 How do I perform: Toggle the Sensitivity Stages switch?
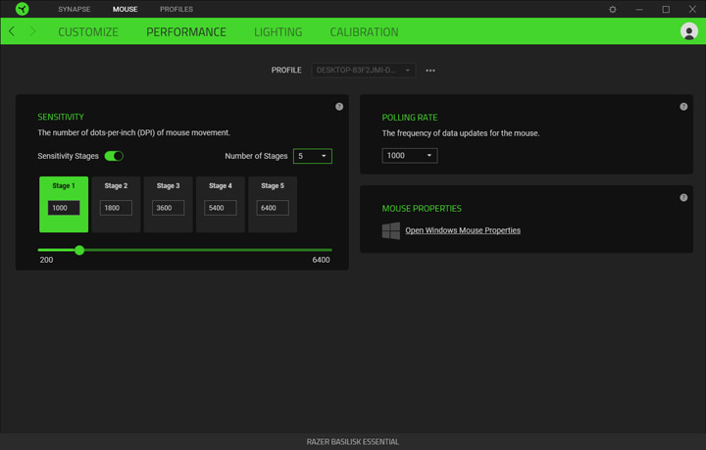point(114,156)
